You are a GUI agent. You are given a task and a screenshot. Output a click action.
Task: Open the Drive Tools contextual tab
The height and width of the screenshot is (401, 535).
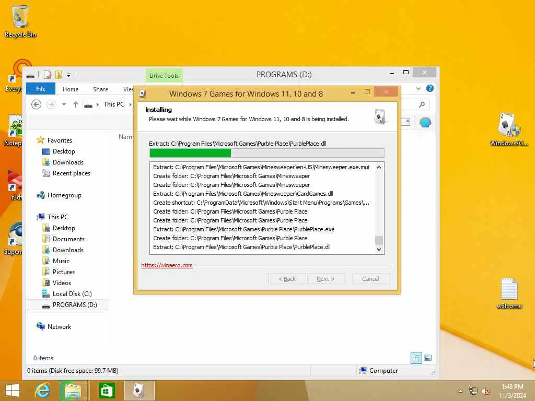[x=164, y=75]
